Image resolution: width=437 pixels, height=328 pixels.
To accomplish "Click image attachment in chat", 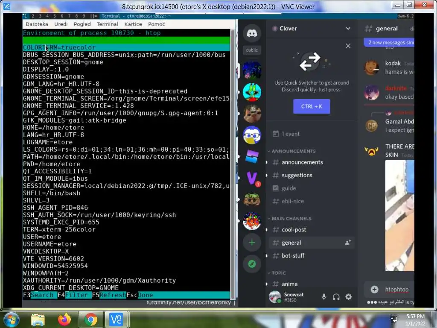I will click(399, 216).
